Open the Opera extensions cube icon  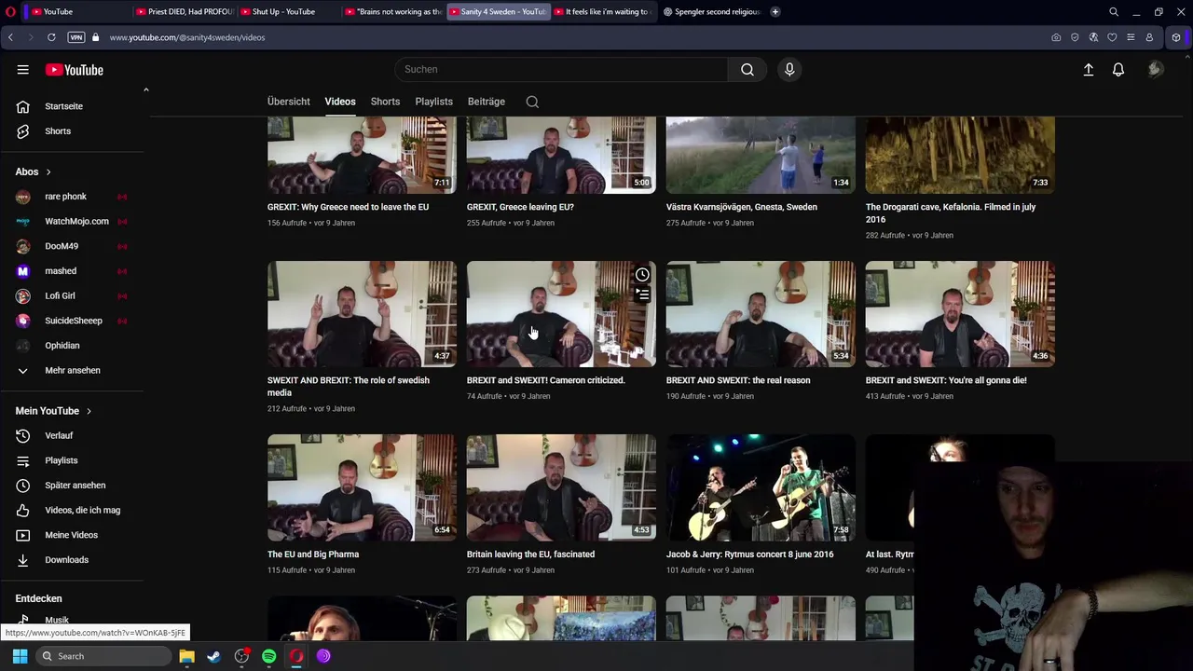[1176, 37]
